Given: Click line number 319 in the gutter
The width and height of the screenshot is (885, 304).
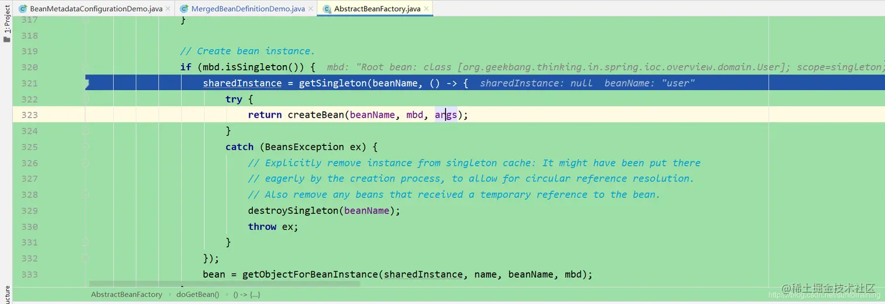Looking at the screenshot, I should 29,51.
